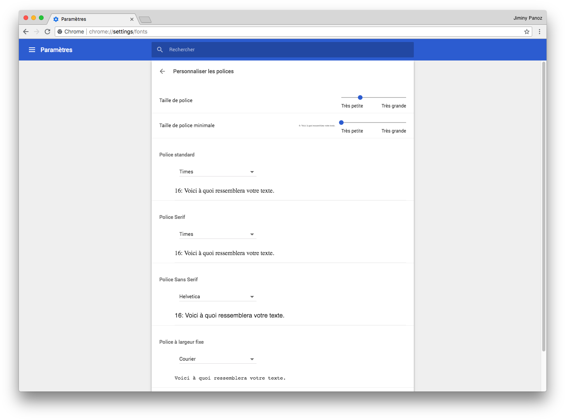This screenshot has width=565, height=420.
Task: Go back from Personnaliser les polices
Action: [x=162, y=71]
